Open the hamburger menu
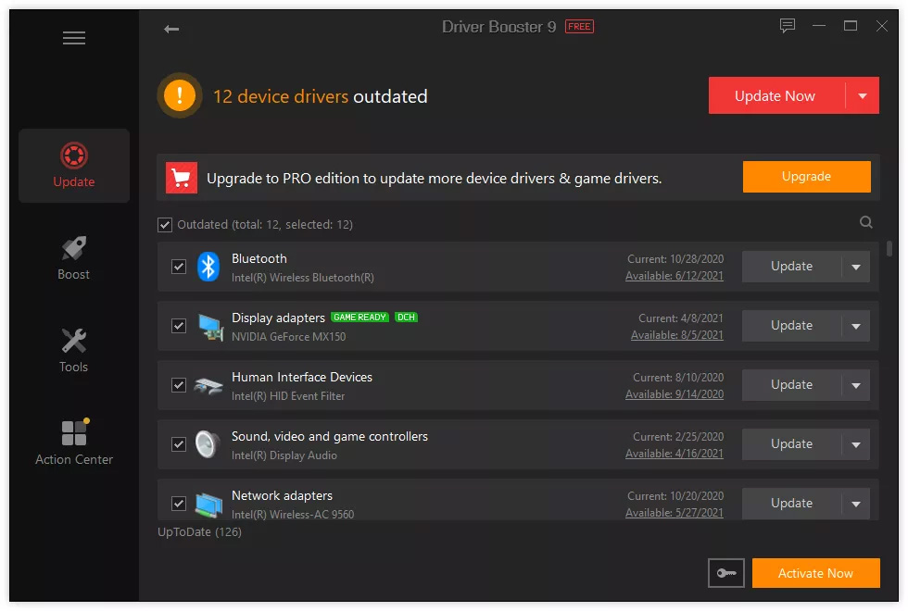 tap(74, 38)
